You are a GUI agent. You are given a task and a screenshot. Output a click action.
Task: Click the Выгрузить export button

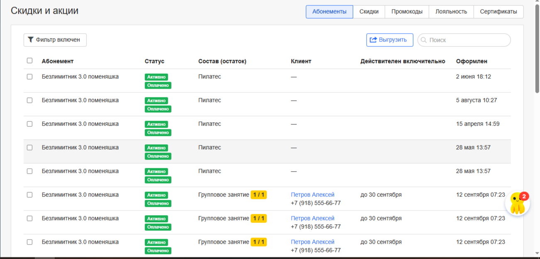tap(389, 40)
